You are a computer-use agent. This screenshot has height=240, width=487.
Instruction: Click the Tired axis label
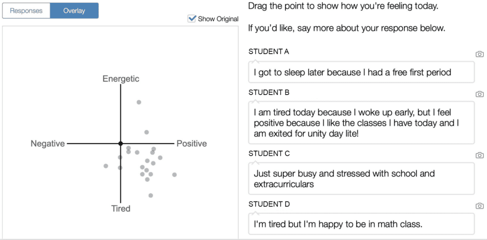121,208
